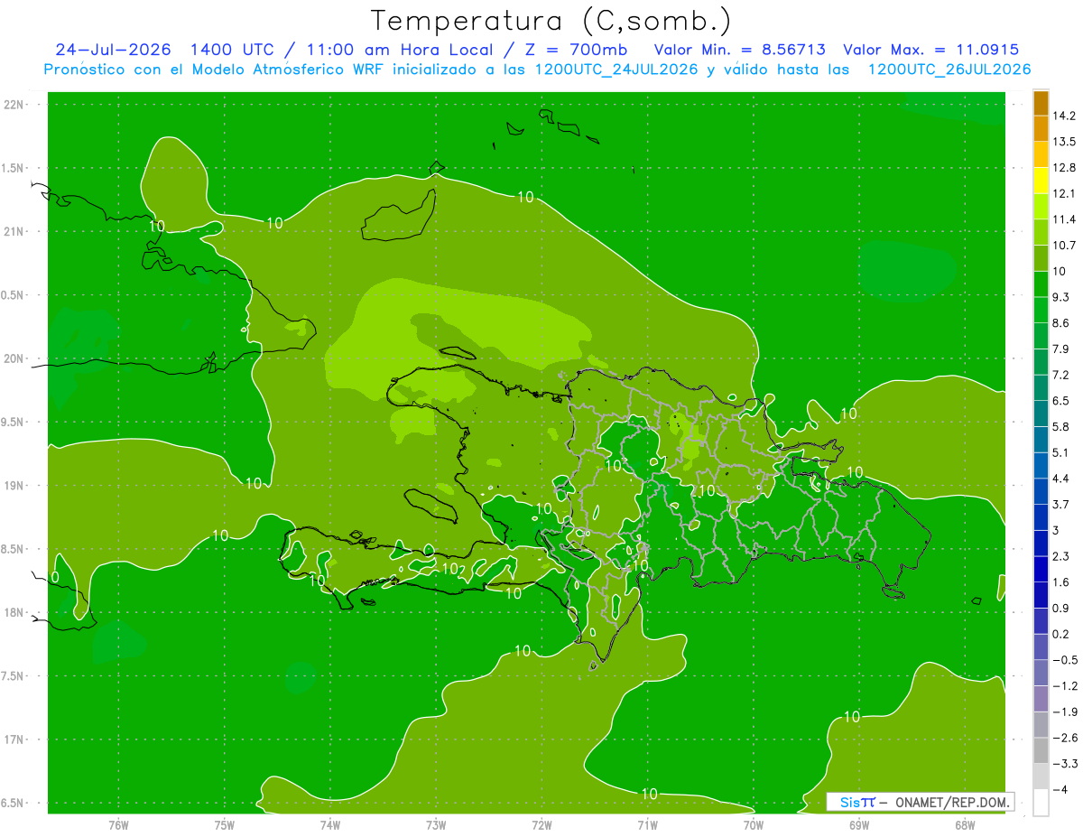Click the '1.5N' latitude axis label
Viewport: 1083px width, 837px height.
(14, 168)
